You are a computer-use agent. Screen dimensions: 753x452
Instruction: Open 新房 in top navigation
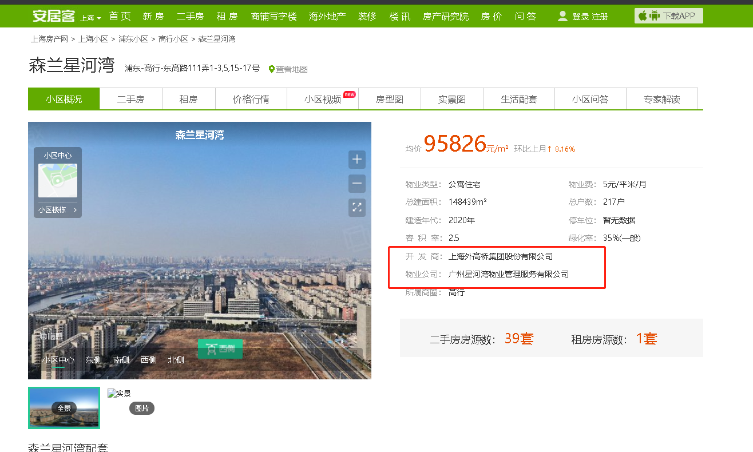pyautogui.click(x=154, y=17)
